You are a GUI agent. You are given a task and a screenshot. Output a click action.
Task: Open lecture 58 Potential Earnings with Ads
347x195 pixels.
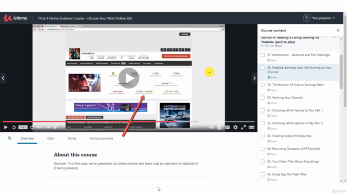pyautogui.click(x=299, y=70)
